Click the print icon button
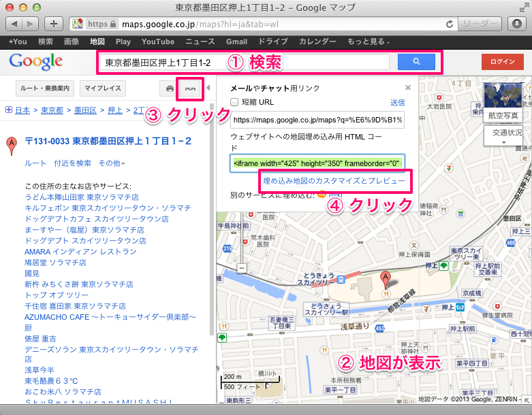This screenshot has height=415, width=532. [170, 88]
